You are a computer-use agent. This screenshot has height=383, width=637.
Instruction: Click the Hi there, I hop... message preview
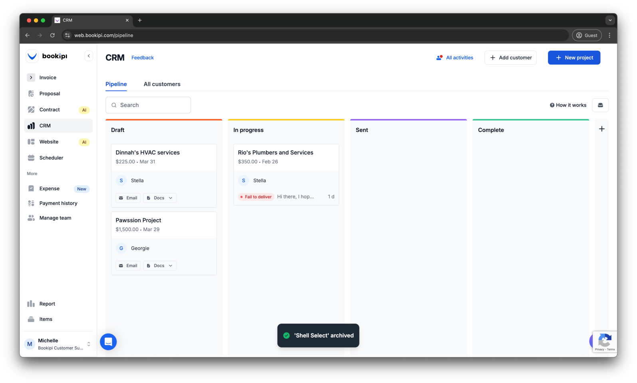[296, 197]
